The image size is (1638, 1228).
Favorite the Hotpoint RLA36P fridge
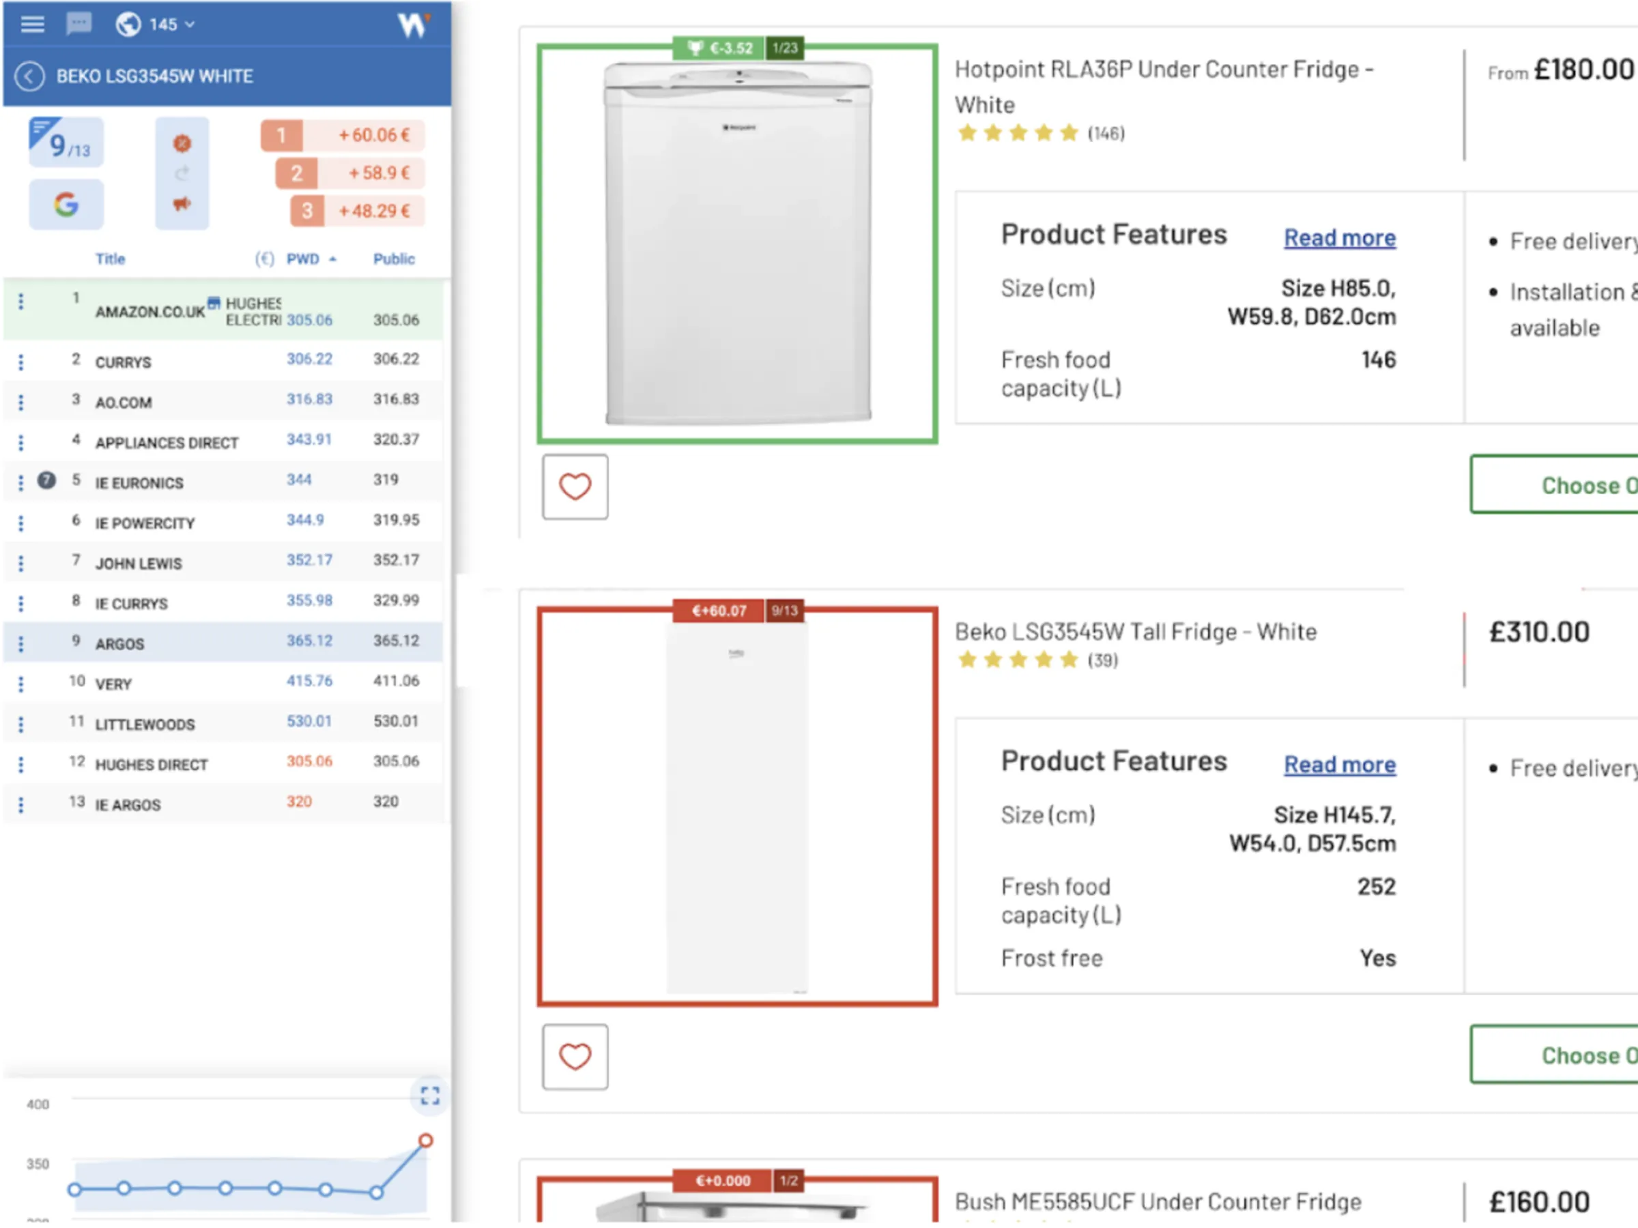(575, 487)
